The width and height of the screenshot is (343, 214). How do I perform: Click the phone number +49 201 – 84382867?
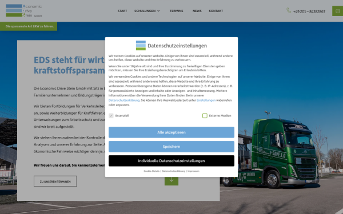(309, 11)
